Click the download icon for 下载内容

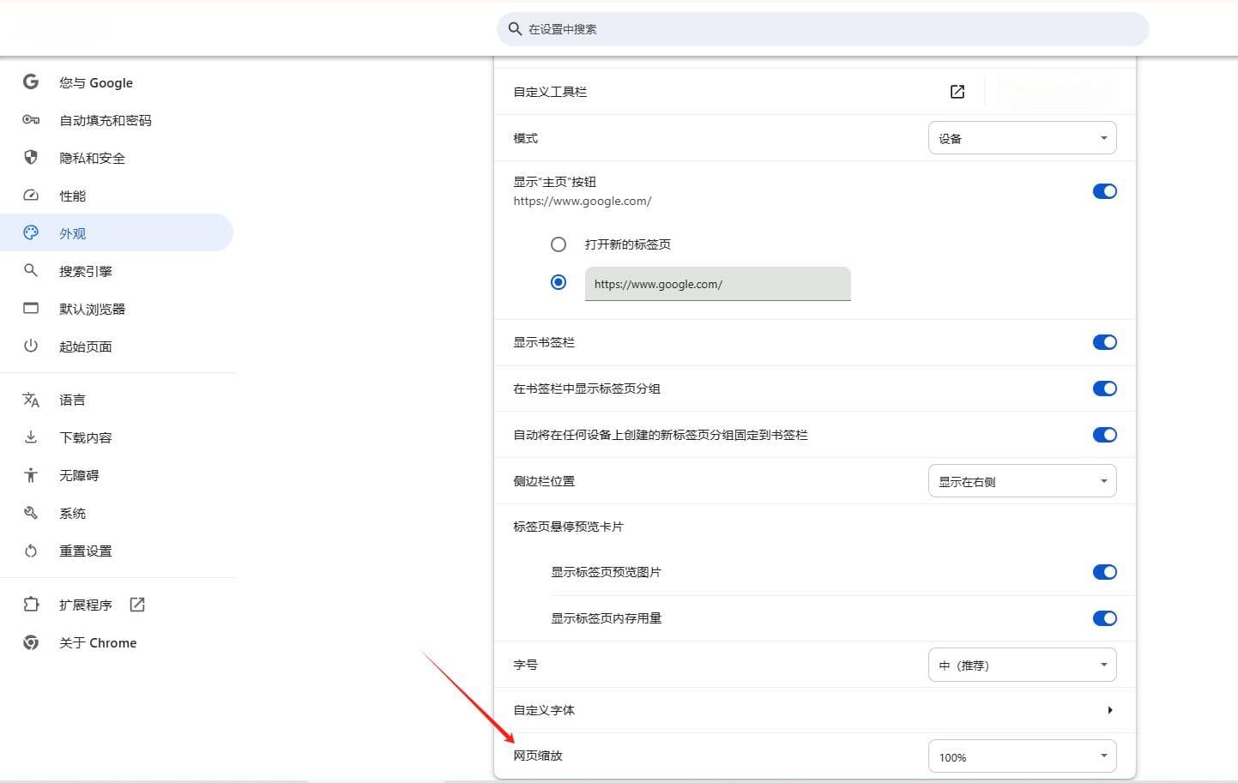tap(31, 437)
